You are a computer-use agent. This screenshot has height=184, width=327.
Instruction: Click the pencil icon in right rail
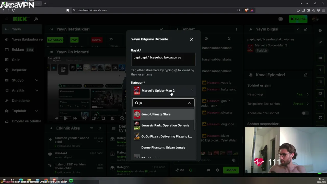pos(320,42)
